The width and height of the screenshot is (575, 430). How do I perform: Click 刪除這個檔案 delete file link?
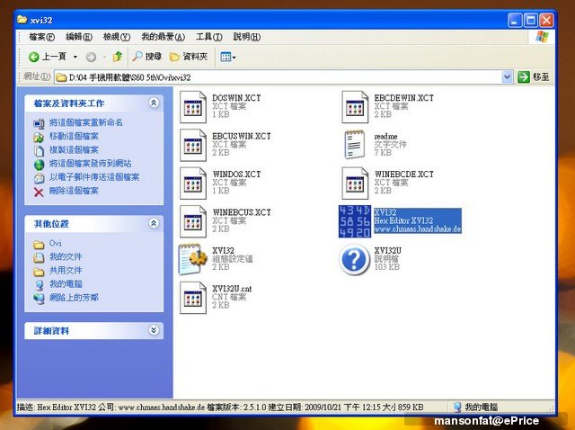click(x=74, y=191)
